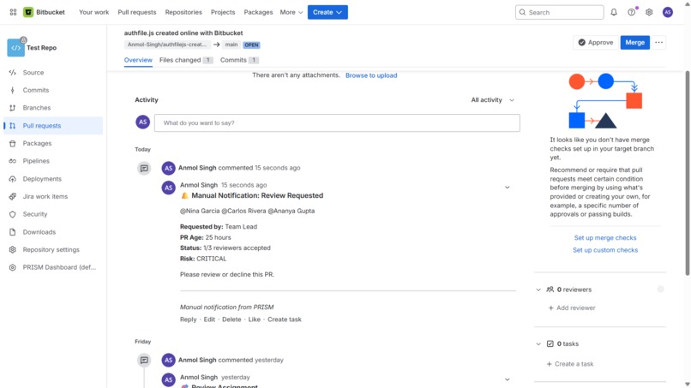Click the Merge button
Screen dimensions: 691x388
pos(634,42)
